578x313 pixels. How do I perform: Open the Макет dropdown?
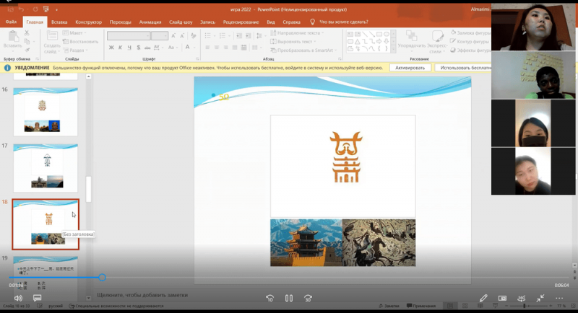point(74,33)
